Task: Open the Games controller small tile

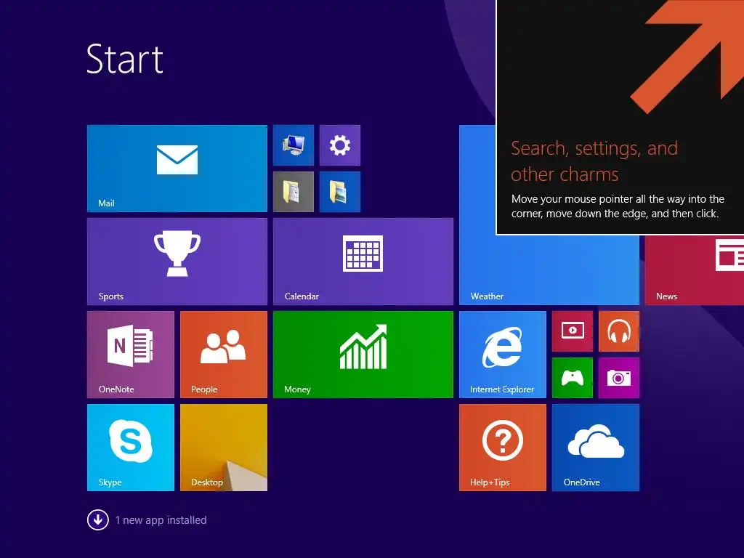Action: (x=573, y=378)
